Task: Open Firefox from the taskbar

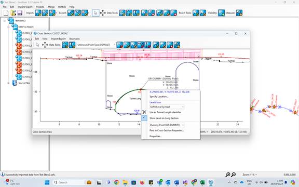Action: click(142, 182)
